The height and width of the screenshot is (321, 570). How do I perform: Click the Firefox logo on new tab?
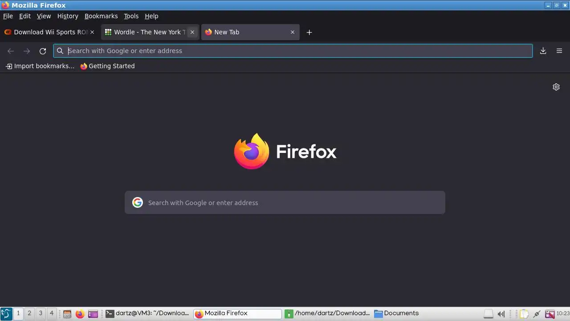(x=252, y=151)
